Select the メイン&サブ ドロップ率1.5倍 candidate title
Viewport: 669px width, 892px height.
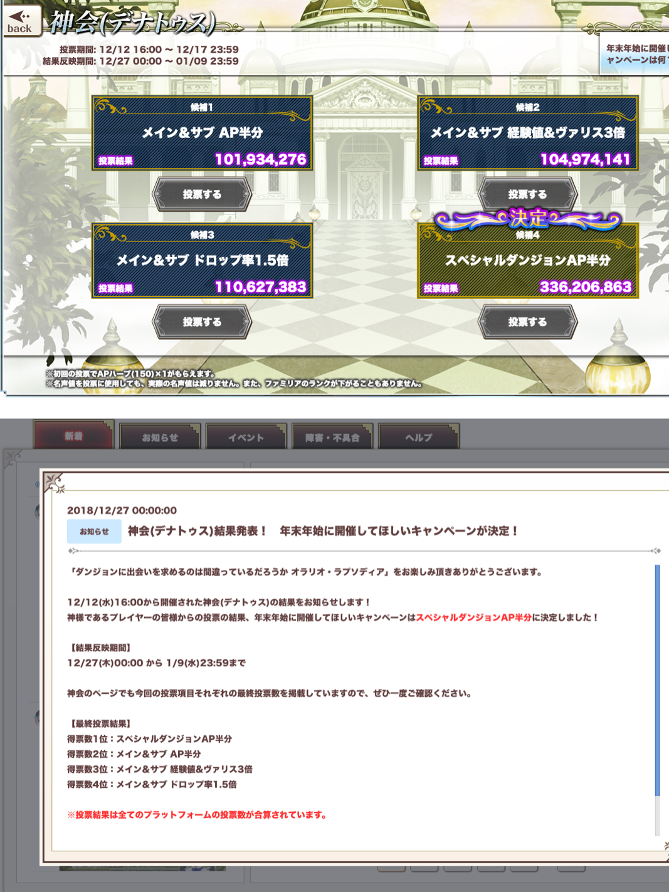pyautogui.click(x=202, y=260)
